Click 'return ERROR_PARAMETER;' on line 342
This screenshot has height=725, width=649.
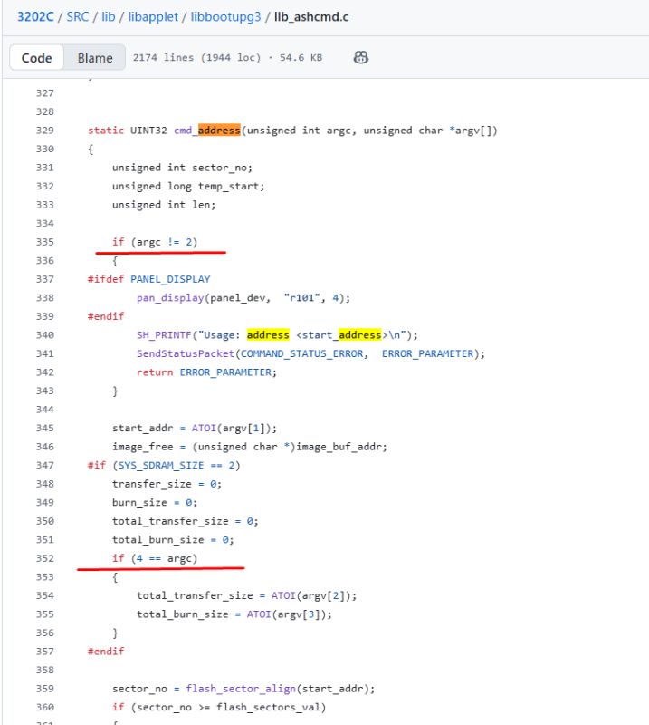click(206, 372)
